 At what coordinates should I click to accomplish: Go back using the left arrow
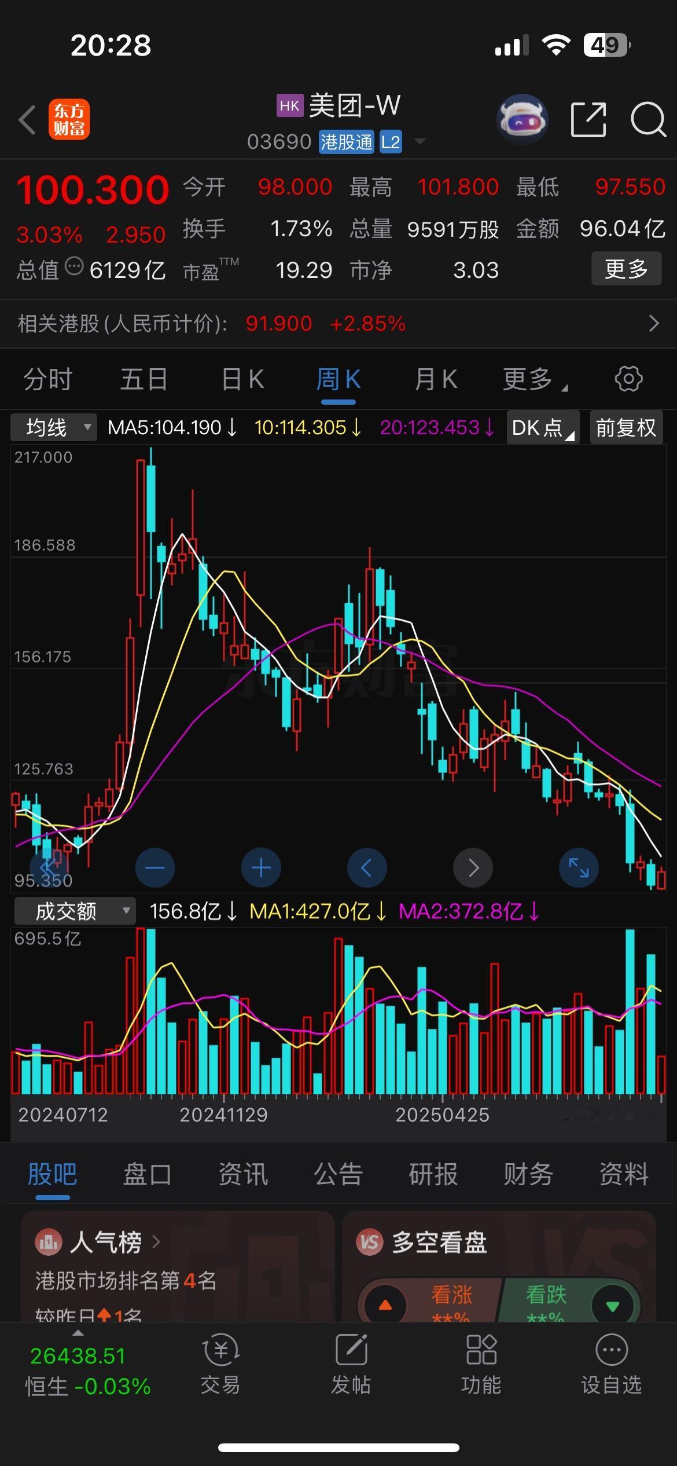(27, 120)
